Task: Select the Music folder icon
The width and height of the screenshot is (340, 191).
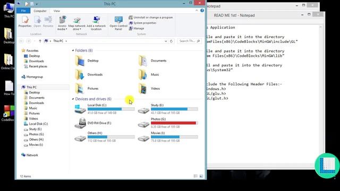Action: (143, 74)
